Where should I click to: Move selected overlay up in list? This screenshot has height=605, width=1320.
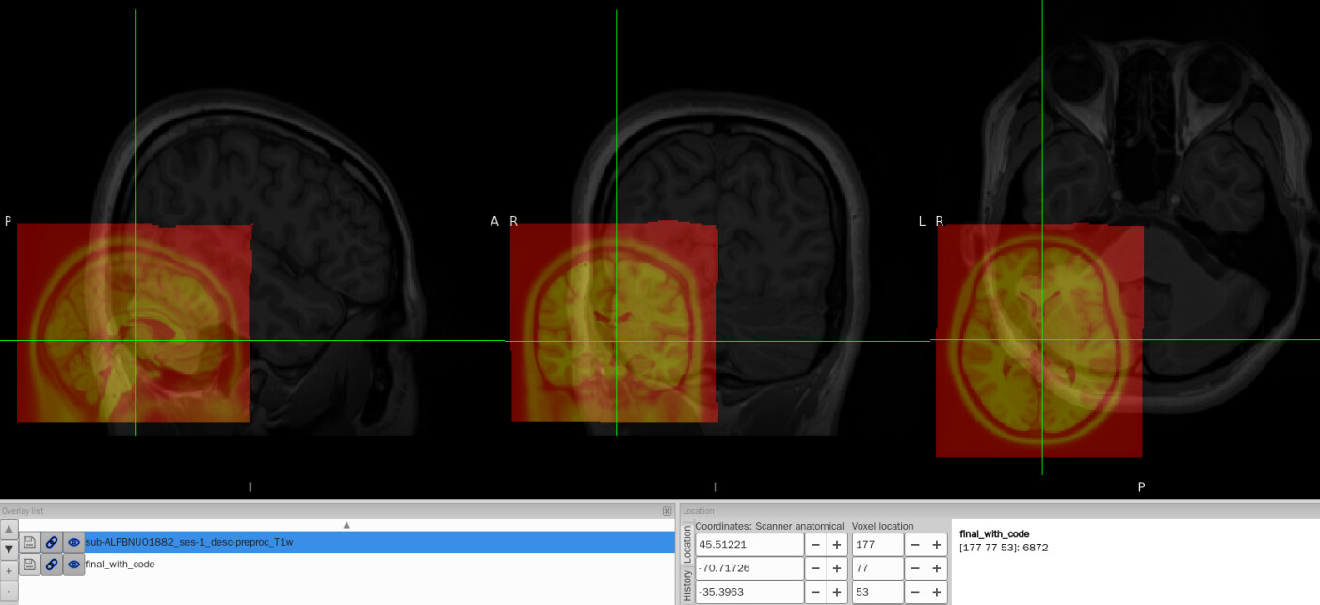click(x=8, y=530)
